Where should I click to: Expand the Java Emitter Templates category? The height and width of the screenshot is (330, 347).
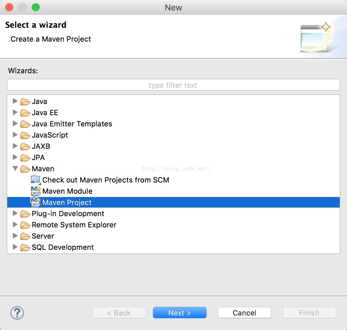click(15, 123)
